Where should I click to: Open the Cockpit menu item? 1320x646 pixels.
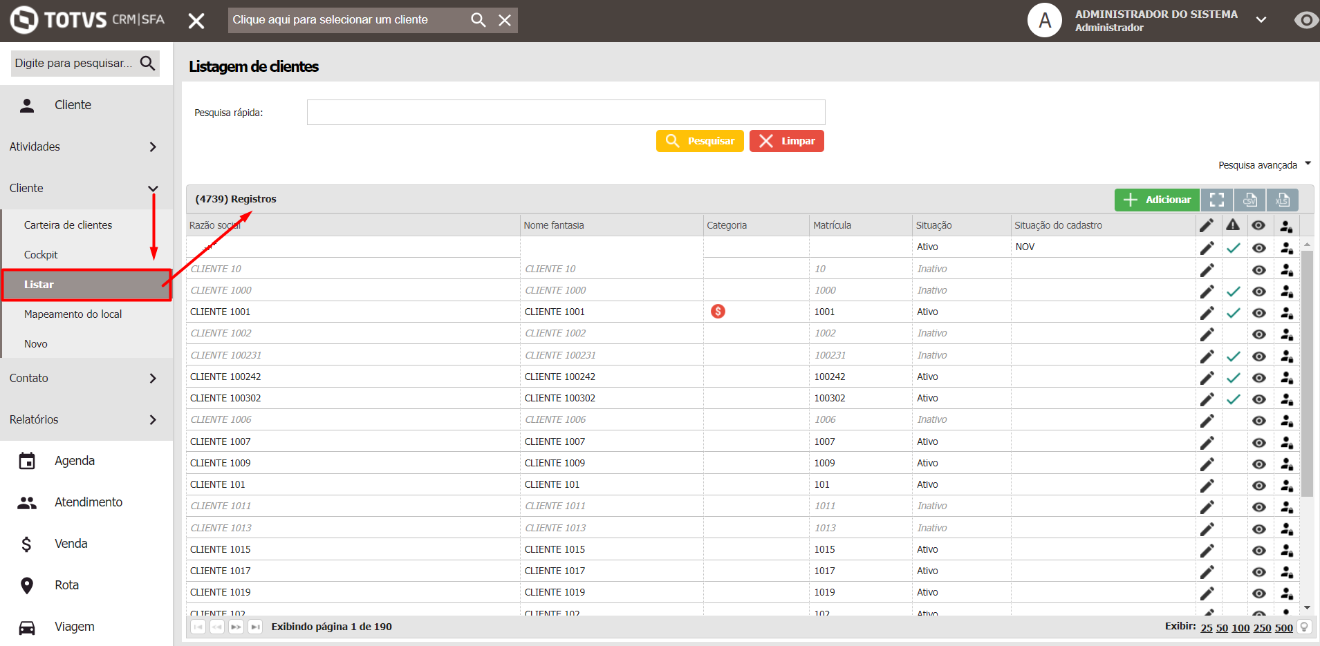(41, 255)
